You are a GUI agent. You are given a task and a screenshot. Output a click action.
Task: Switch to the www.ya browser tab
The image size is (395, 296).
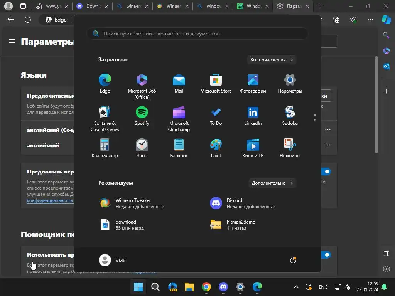click(52, 6)
